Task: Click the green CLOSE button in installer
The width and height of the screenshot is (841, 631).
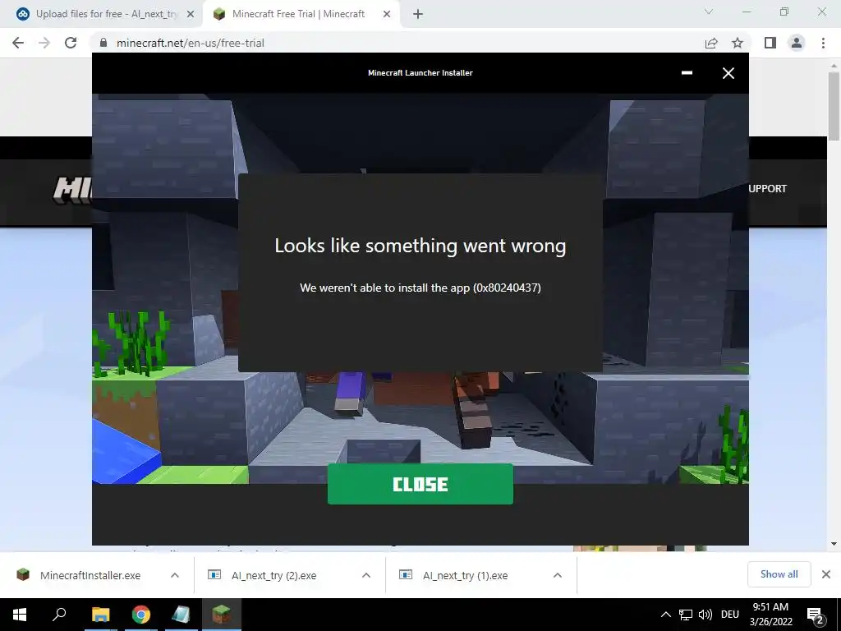Action: [x=420, y=484]
